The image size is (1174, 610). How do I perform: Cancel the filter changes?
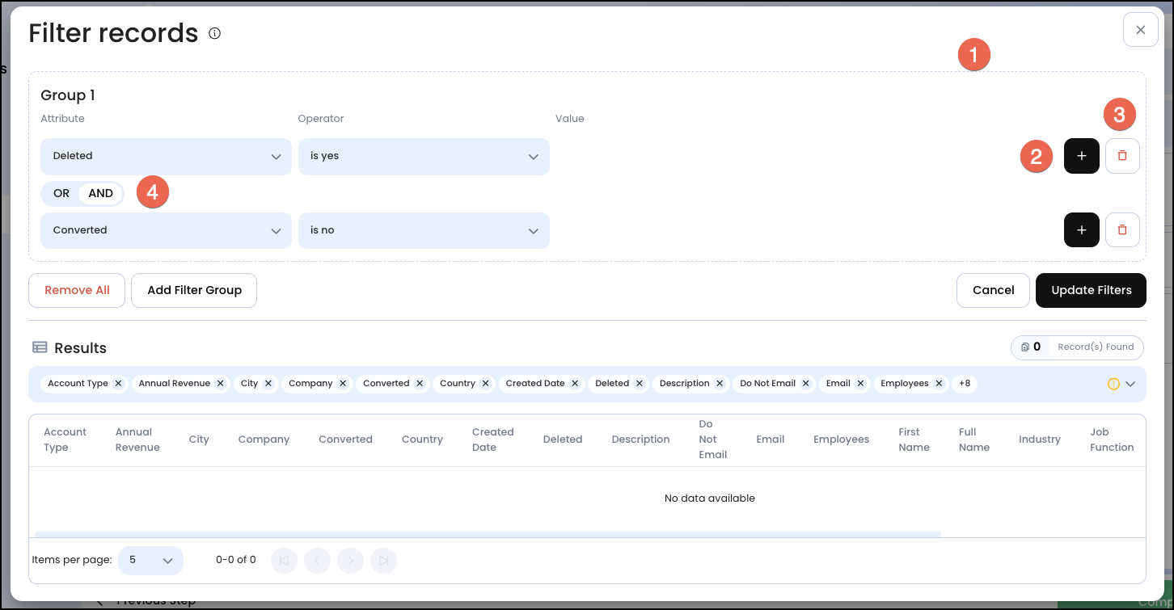[993, 290]
